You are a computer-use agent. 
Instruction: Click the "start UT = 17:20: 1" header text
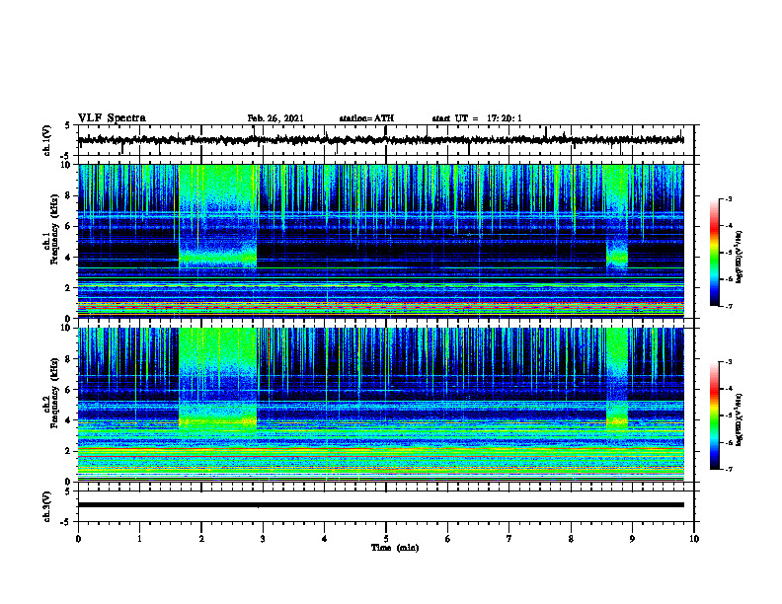point(477,118)
